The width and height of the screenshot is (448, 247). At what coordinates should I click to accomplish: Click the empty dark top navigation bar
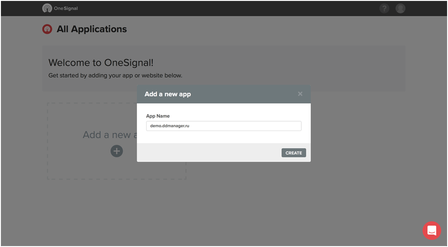pyautogui.click(x=233, y=8)
